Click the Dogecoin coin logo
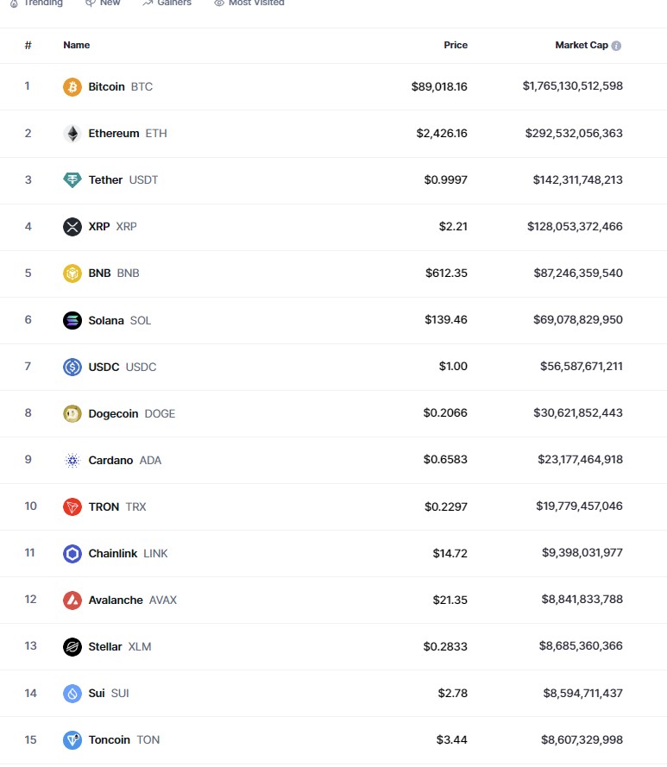The image size is (667, 767). point(72,413)
